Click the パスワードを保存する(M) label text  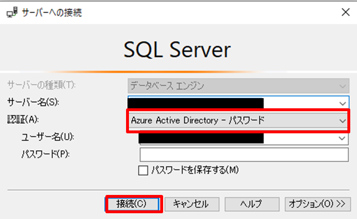pos(195,170)
